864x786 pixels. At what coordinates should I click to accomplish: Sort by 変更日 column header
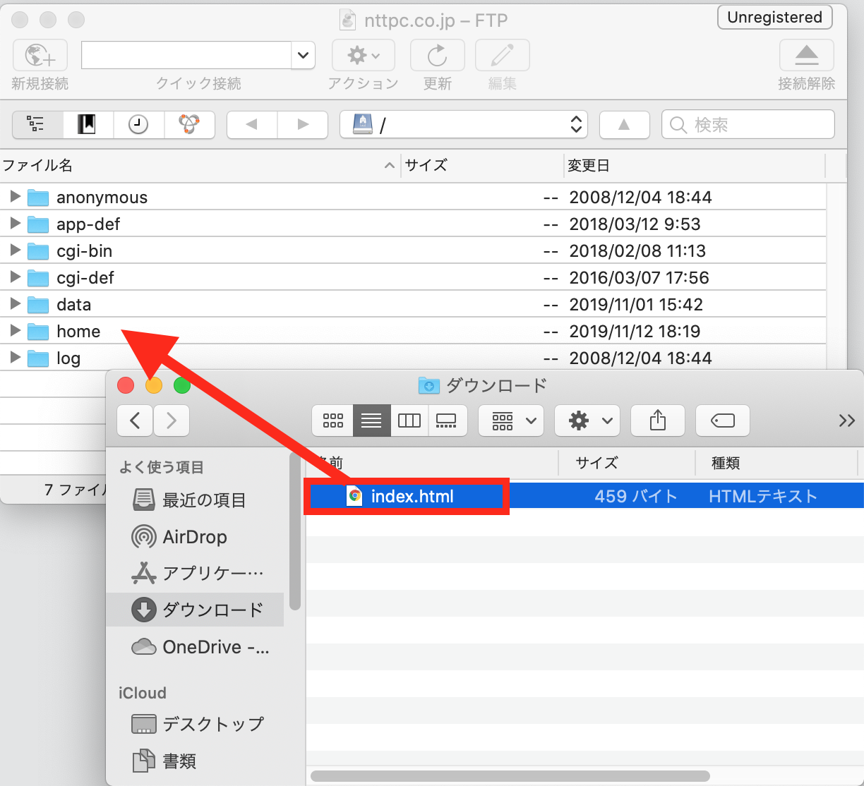pos(695,166)
